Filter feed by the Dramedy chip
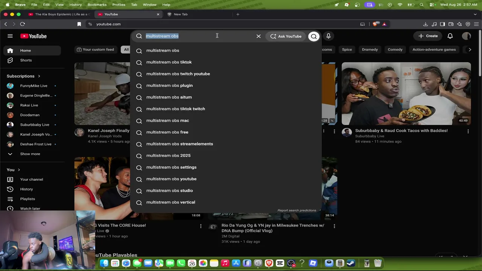 point(370,49)
